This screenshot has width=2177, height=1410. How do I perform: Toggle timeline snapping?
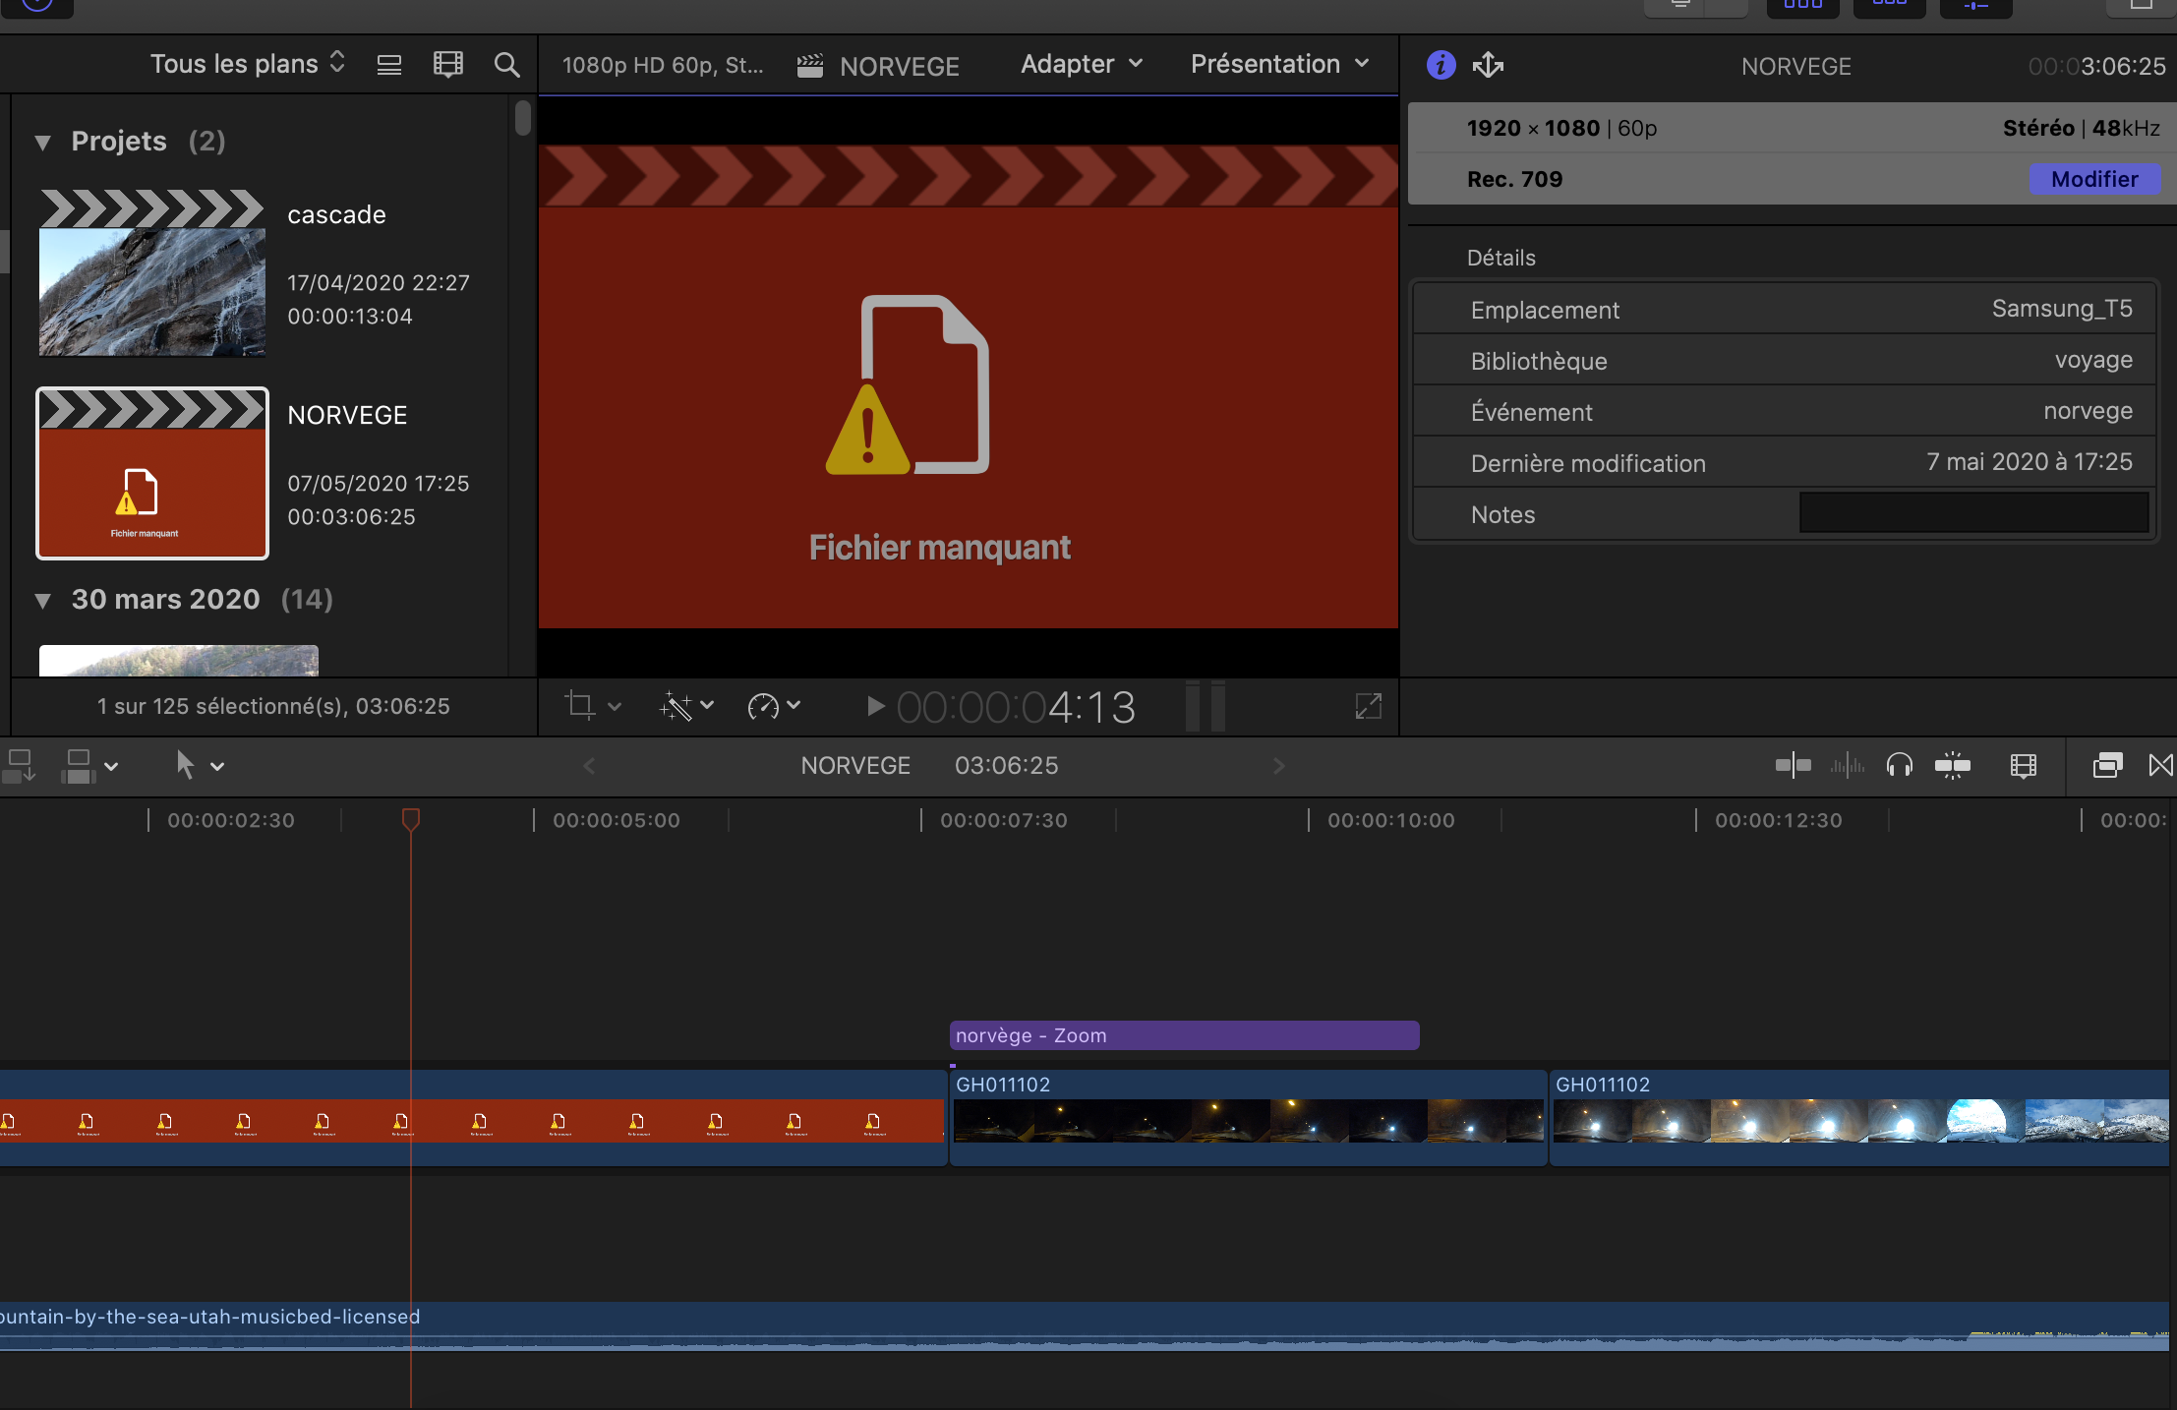click(1952, 765)
